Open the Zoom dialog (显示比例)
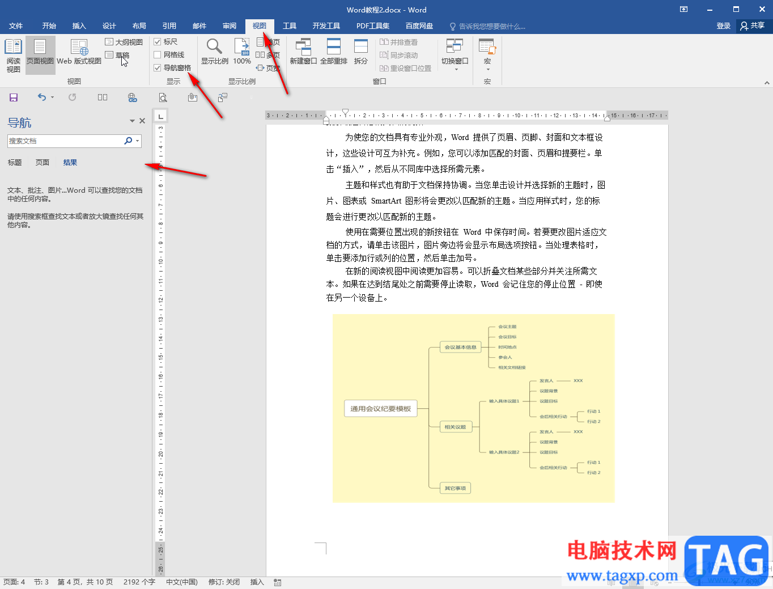 (215, 52)
